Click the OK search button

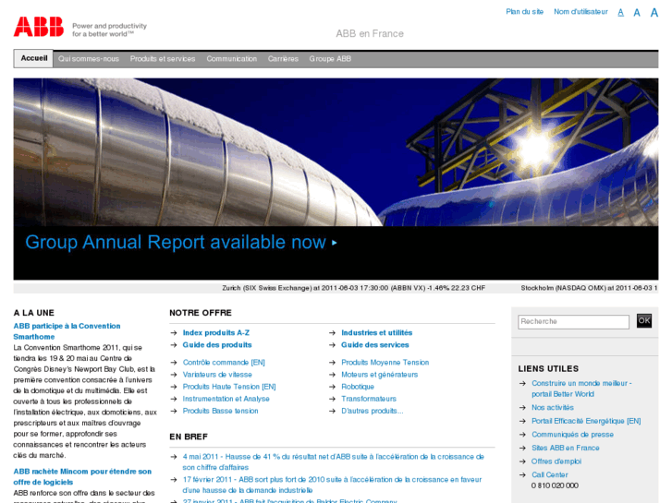(644, 320)
